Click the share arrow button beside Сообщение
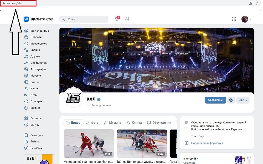263x164 pixels. coord(231,100)
